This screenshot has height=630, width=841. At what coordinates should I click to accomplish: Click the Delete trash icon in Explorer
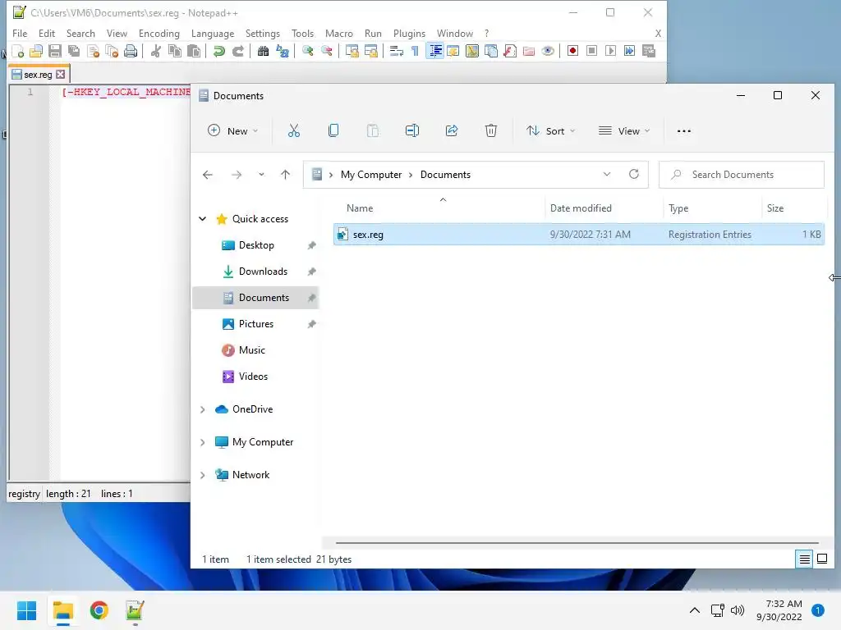(x=491, y=130)
